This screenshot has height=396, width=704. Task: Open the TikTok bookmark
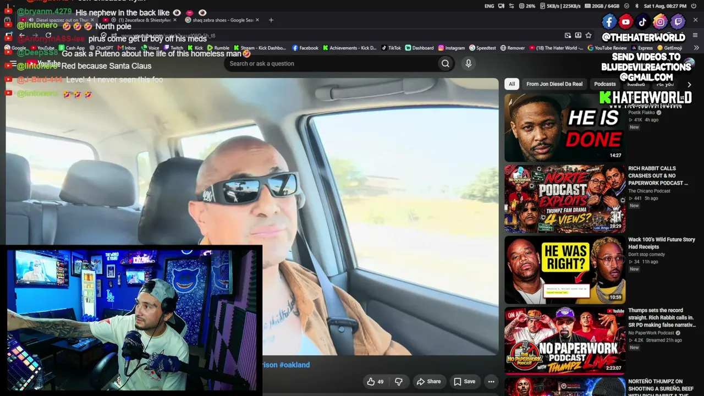coord(391,48)
